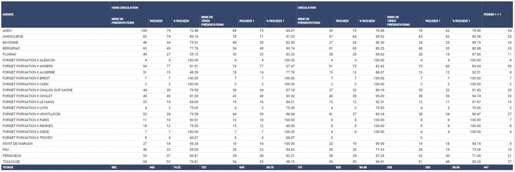Image resolution: width=515 pixels, height=172 pixels.
Task: Select the ANGOULEME agency name
Action: (13, 37)
